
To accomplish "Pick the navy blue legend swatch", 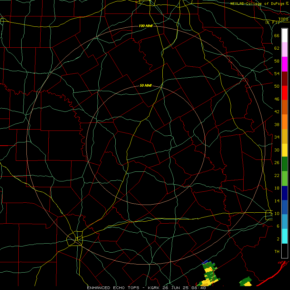I will 285,193.
